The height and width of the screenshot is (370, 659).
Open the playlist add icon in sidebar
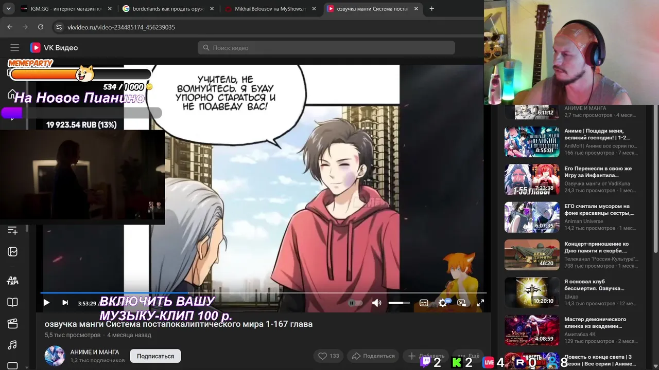coord(13,231)
